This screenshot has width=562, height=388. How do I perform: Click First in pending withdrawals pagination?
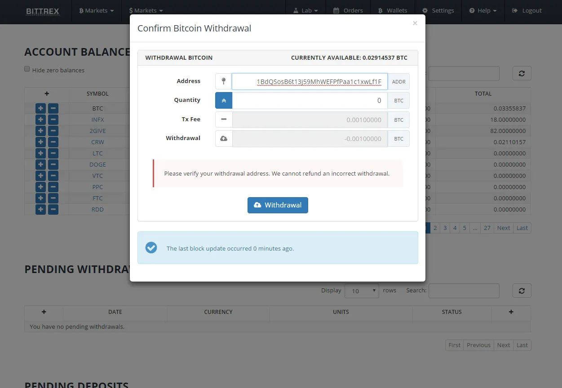point(455,345)
